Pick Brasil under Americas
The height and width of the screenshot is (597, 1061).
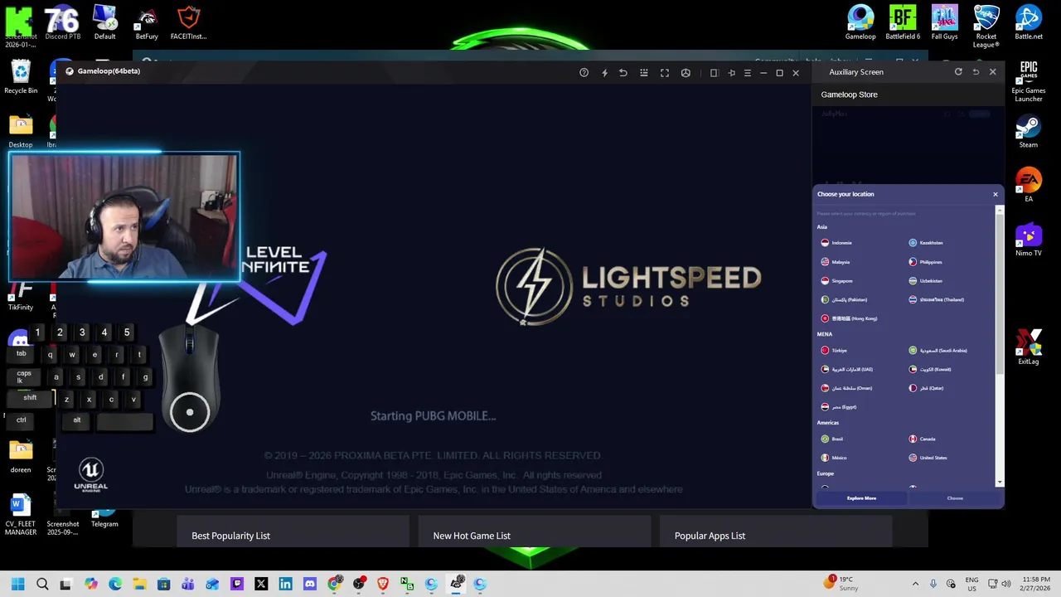pyautogui.click(x=831, y=439)
